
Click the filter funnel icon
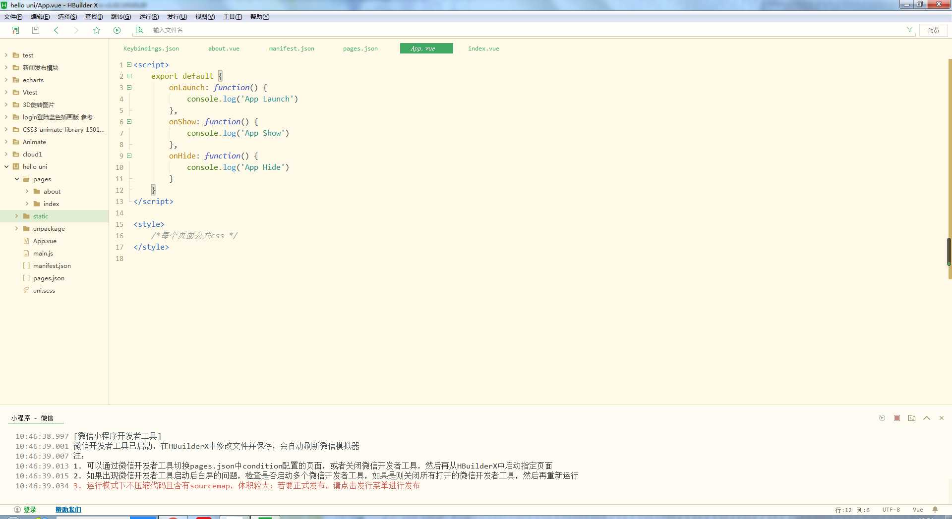point(909,30)
